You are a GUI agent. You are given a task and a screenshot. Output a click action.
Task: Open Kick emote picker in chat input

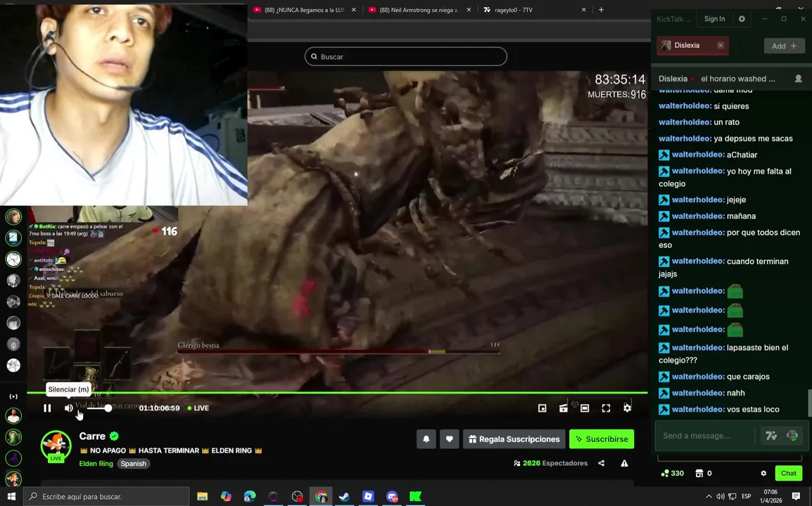pyautogui.click(x=792, y=436)
